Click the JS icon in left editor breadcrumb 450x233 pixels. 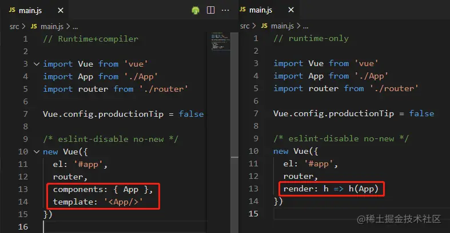(x=34, y=26)
